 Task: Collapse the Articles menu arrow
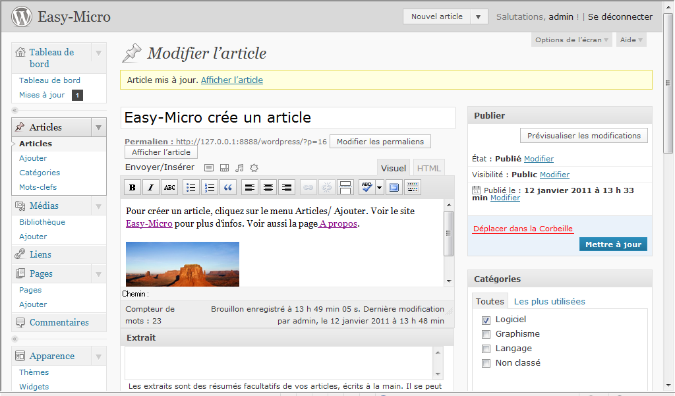[x=99, y=127]
